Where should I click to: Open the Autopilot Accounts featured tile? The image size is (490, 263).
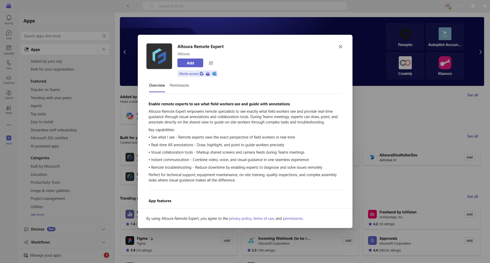point(445,37)
